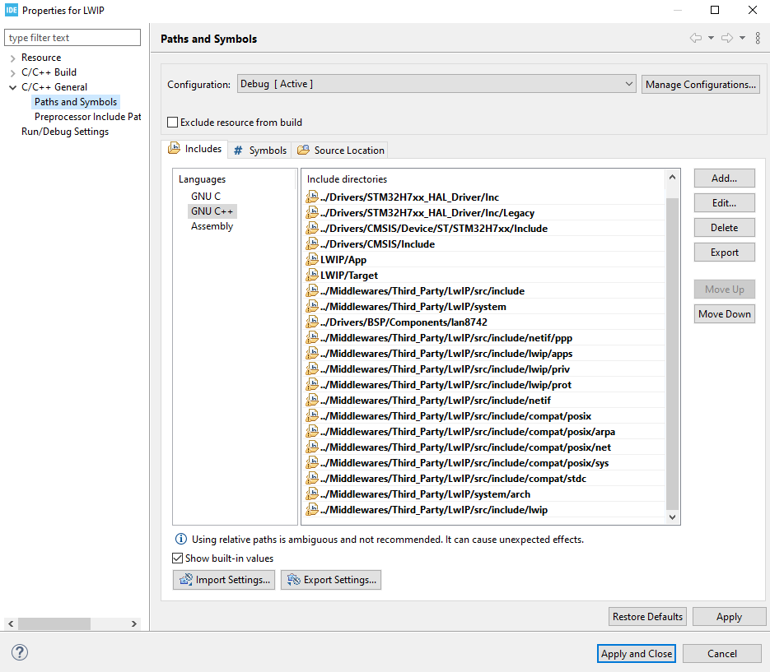Click the Cancel button
The image size is (770, 672).
(x=722, y=653)
